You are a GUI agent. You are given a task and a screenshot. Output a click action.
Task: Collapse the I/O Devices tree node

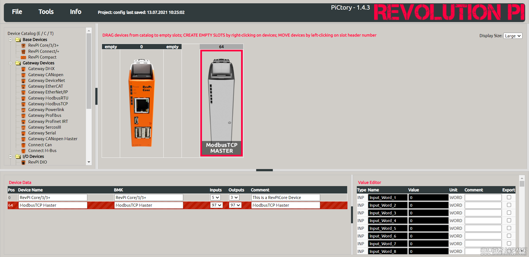[x=10, y=156]
